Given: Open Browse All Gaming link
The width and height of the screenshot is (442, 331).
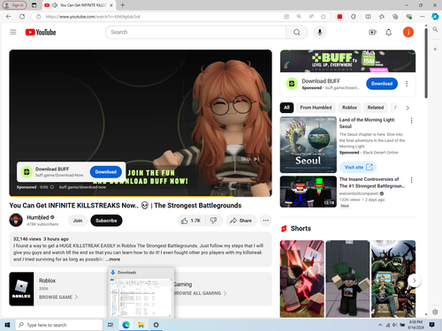Looking at the screenshot, I should pyautogui.click(x=200, y=293).
